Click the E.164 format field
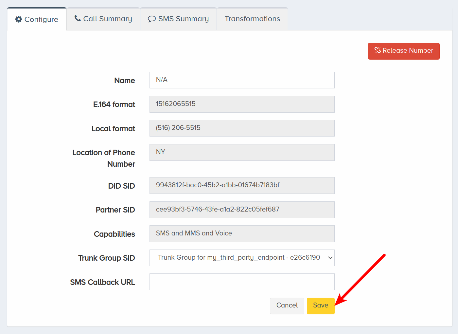The width and height of the screenshot is (458, 334). click(x=242, y=104)
